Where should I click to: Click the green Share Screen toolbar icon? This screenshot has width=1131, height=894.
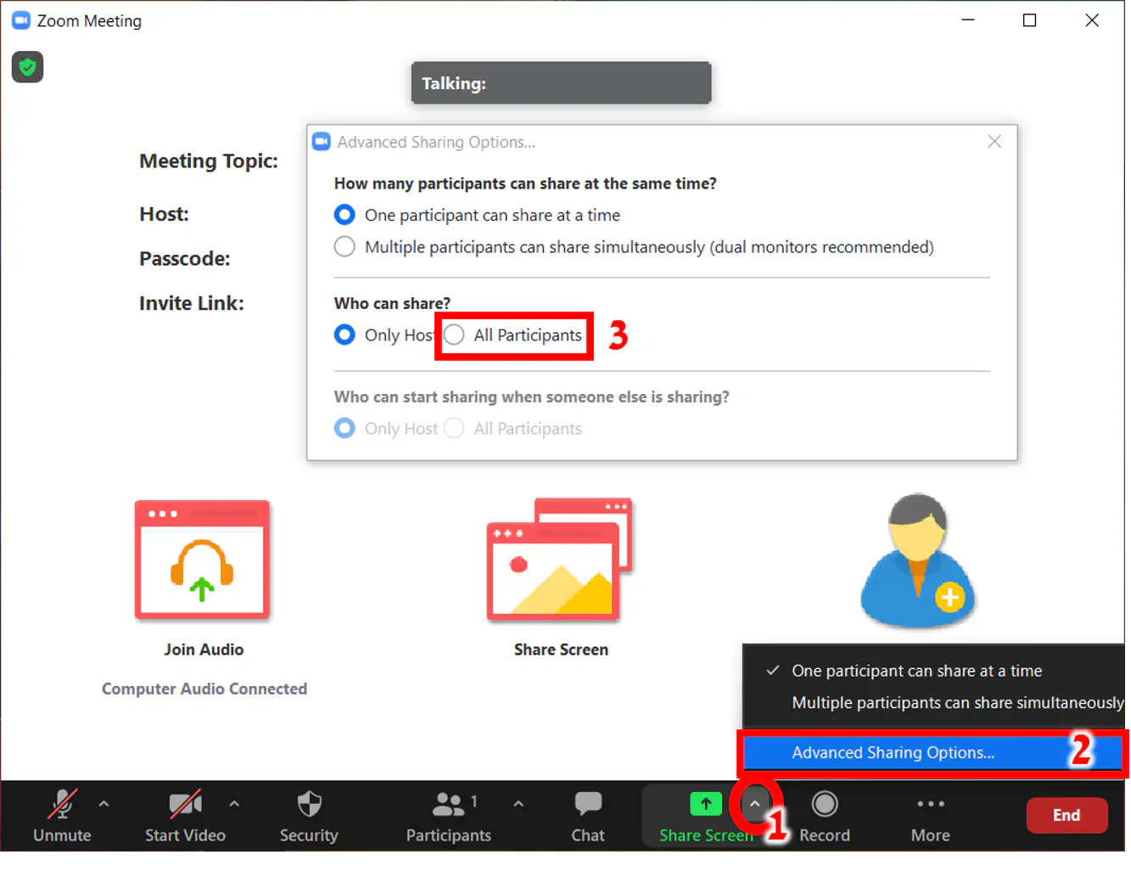click(705, 804)
